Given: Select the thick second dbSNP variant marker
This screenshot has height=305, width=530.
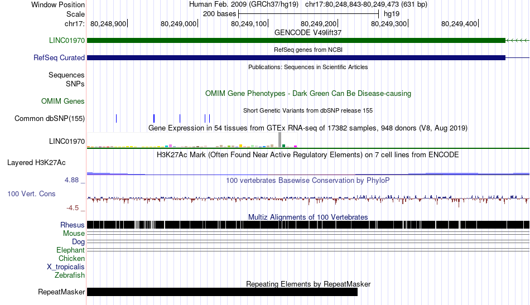Looking at the screenshot, I should (x=154, y=119).
